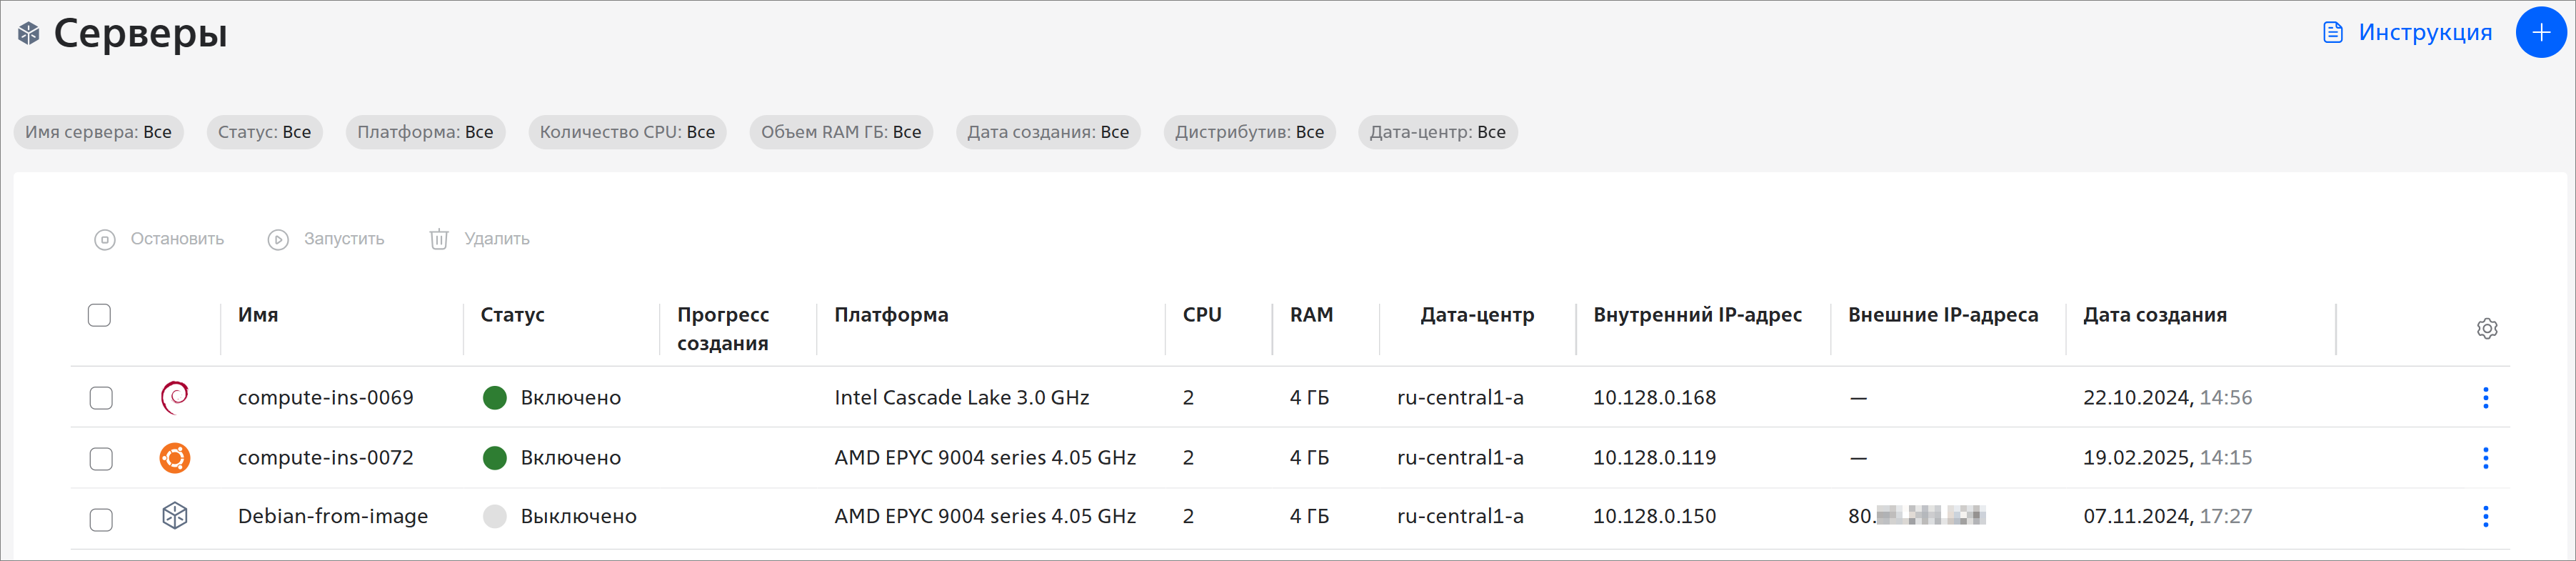Click the green status indicator for compute-ins-0072
Image resolution: width=2576 pixels, height=561 pixels.
point(495,458)
